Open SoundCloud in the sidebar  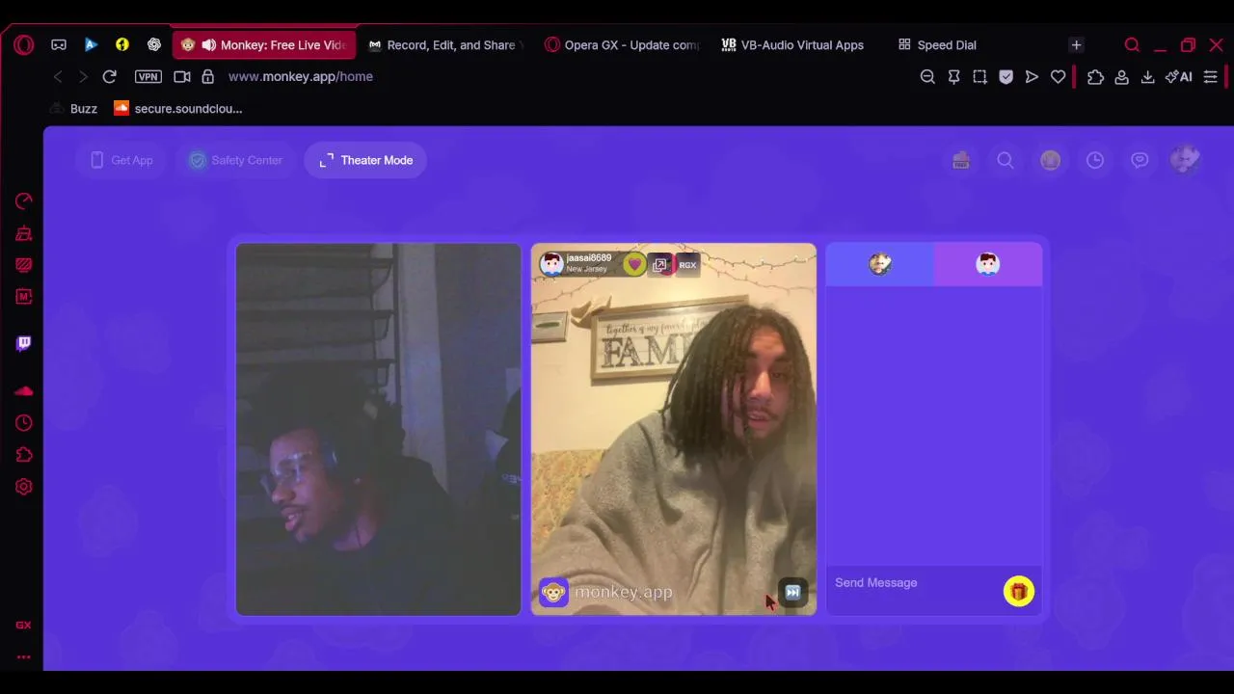coord(24,391)
